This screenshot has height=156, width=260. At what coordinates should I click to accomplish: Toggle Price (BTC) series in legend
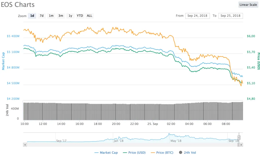(162, 152)
